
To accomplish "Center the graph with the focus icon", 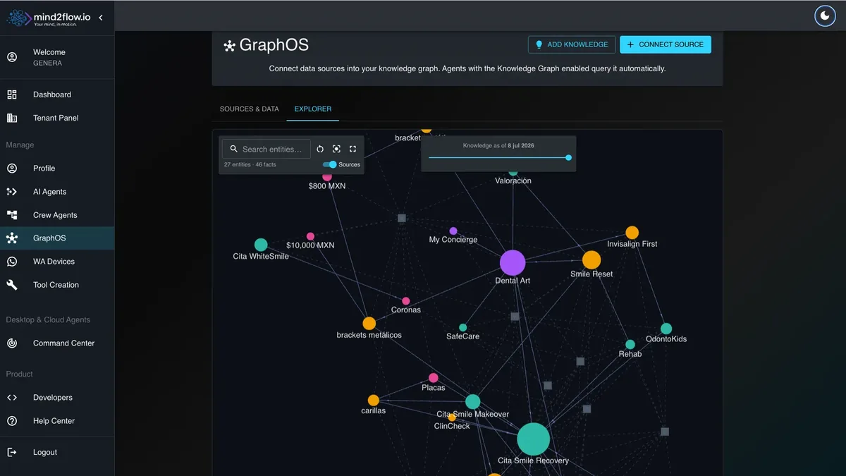I will tap(336, 149).
